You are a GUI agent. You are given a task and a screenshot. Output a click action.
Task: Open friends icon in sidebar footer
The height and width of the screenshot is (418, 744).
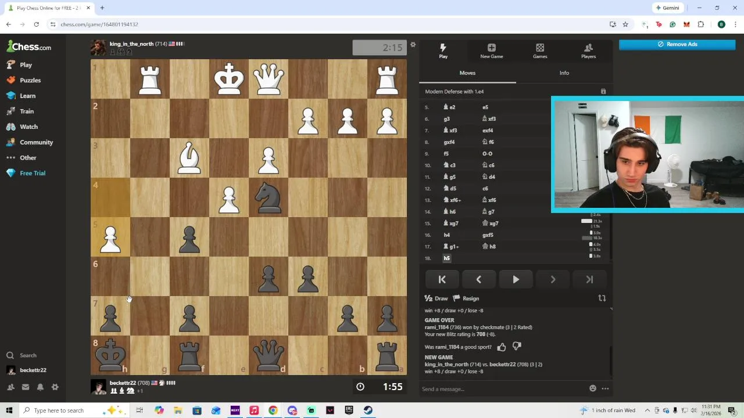(x=10, y=387)
